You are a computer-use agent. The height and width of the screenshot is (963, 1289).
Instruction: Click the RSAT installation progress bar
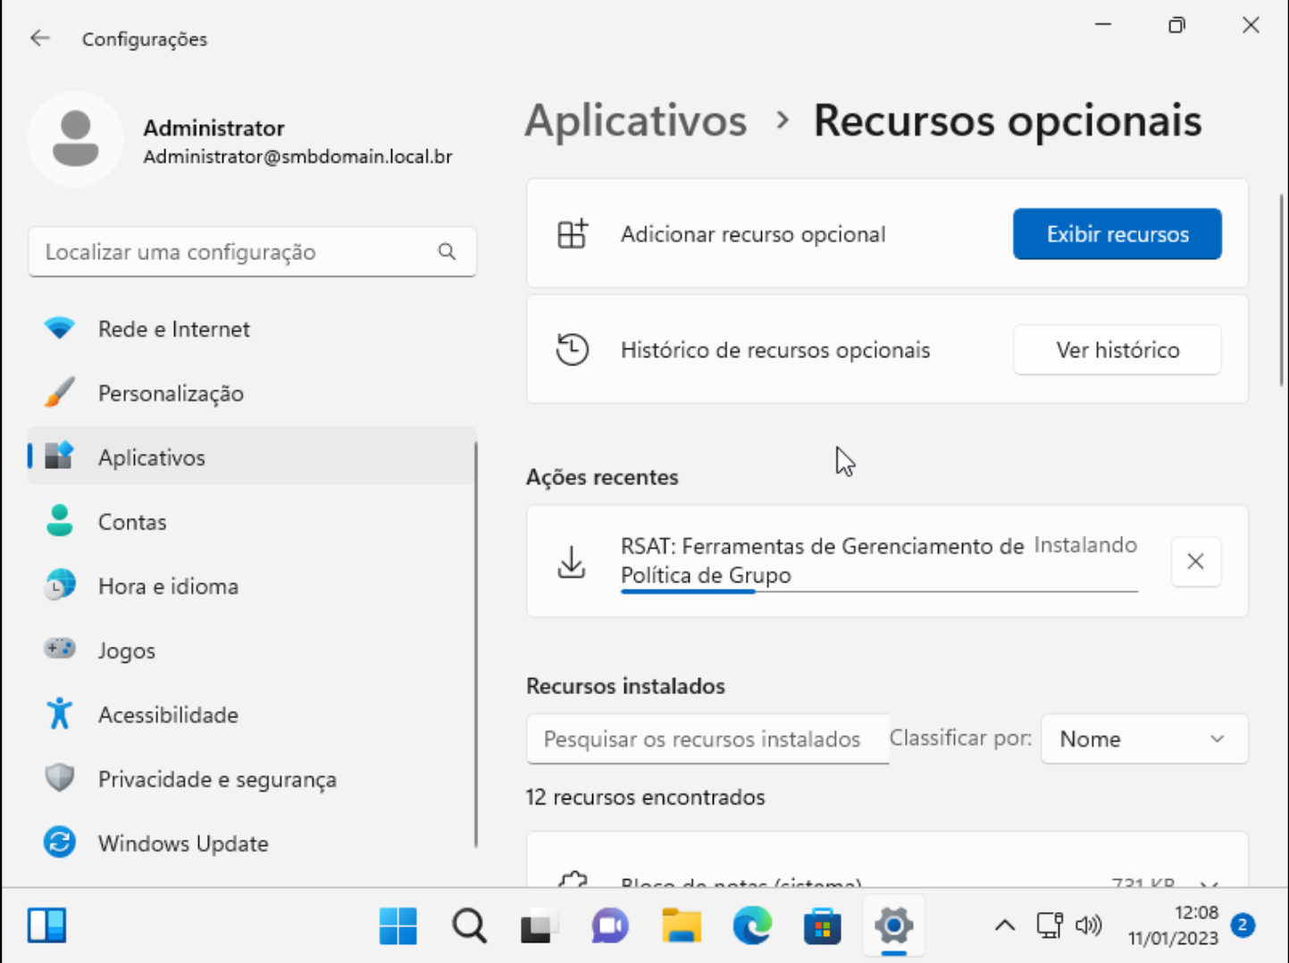click(x=879, y=591)
